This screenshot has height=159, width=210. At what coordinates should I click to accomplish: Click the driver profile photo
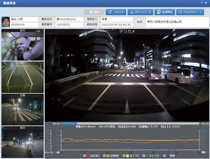[6, 22]
